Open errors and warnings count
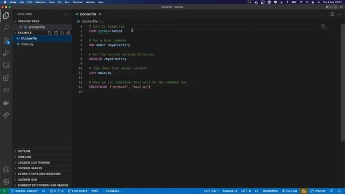Image resolution: width=345 pixels, height=194 pixels. 57,191
